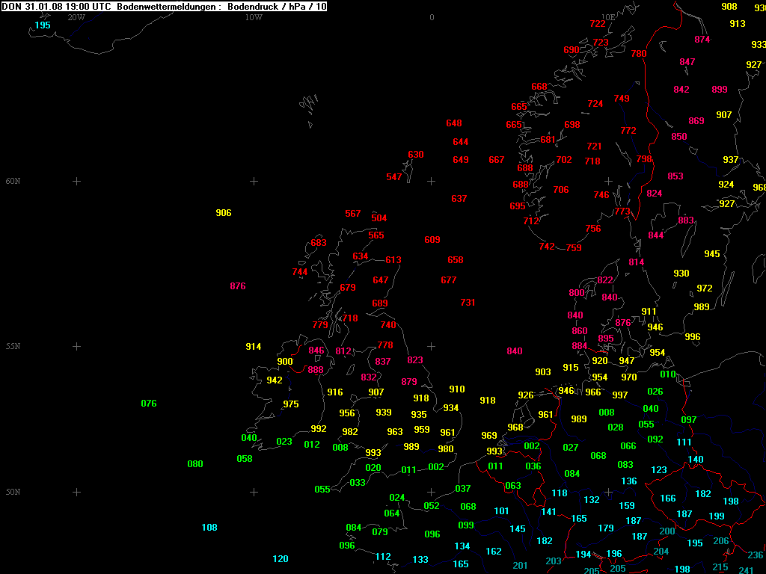The image size is (766, 574).
Task: Select the green 076 pressure value
Action: 149,404
